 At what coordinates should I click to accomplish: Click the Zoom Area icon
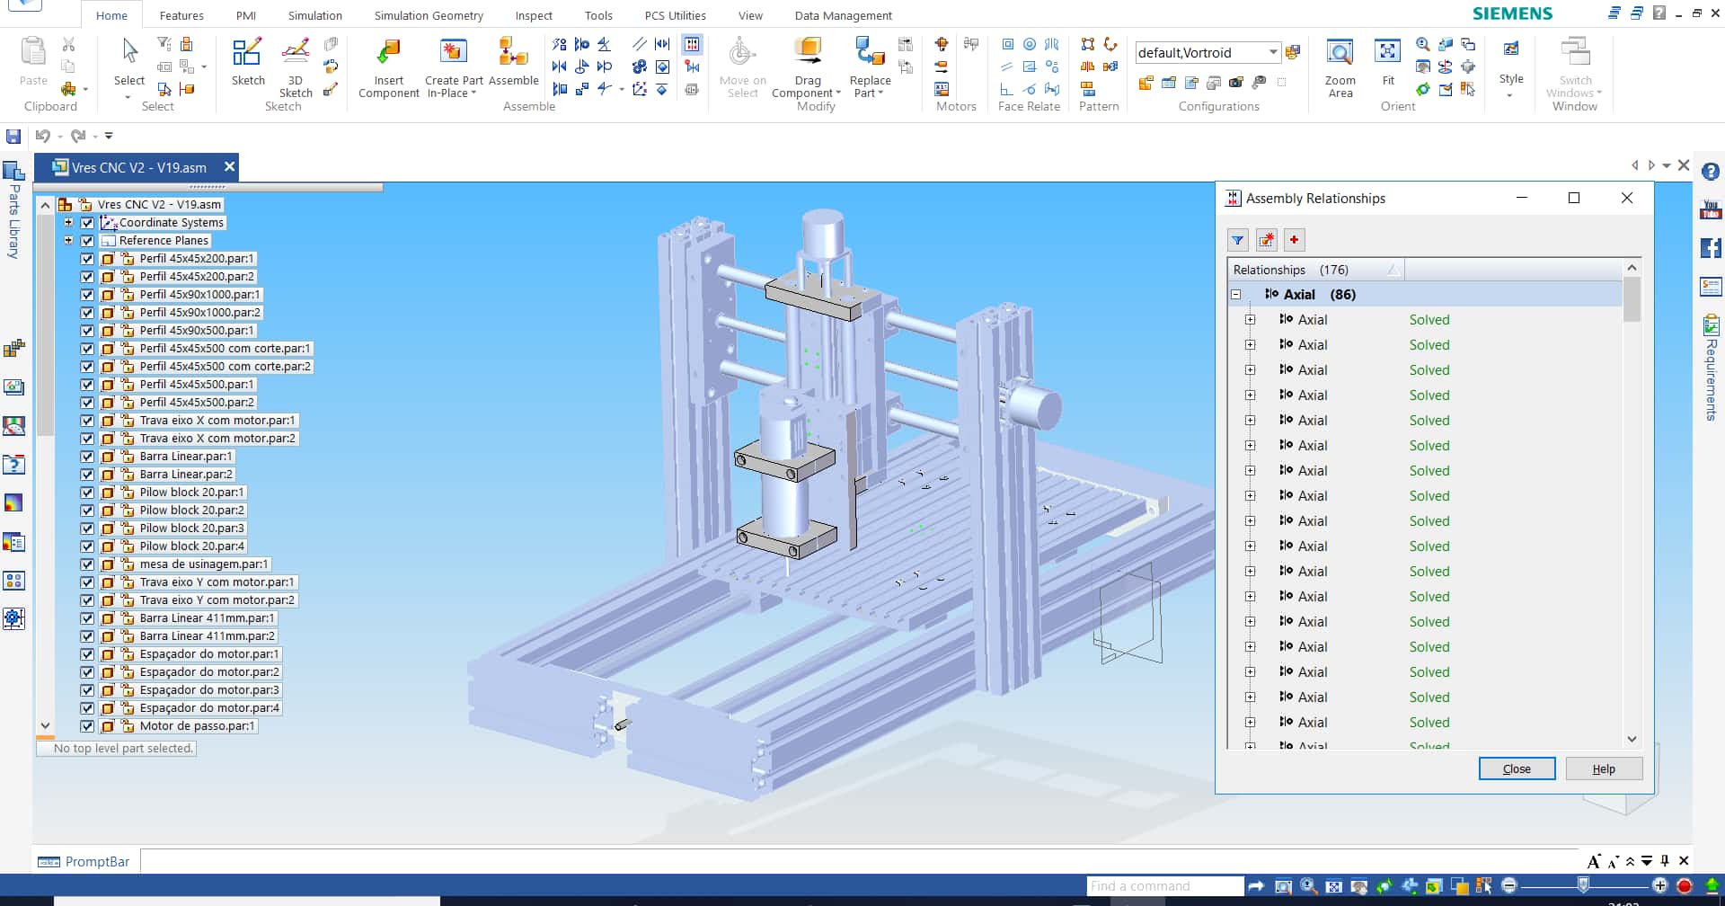coord(1340,55)
